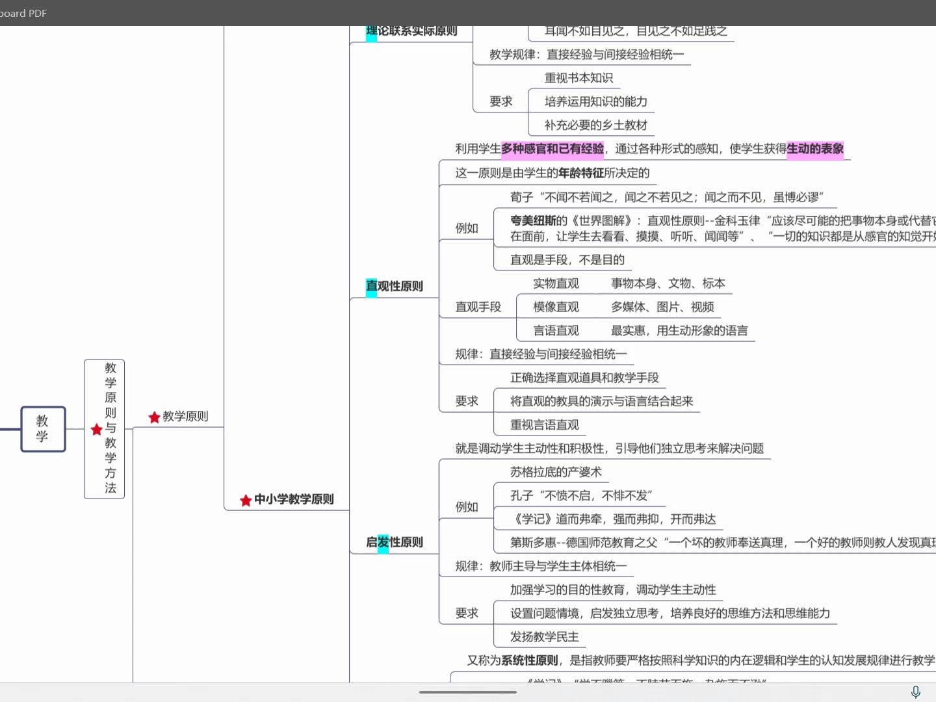936x702 pixels.
Task: Click 苏格拉底的产婆术 node
Action: pyautogui.click(x=556, y=472)
